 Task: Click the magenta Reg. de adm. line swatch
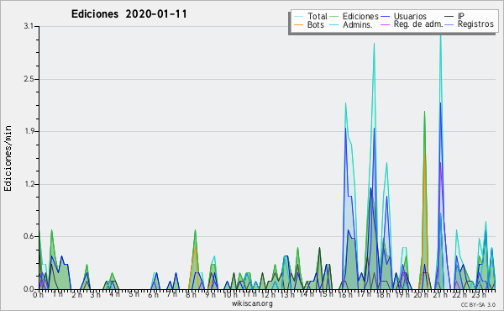(x=386, y=24)
